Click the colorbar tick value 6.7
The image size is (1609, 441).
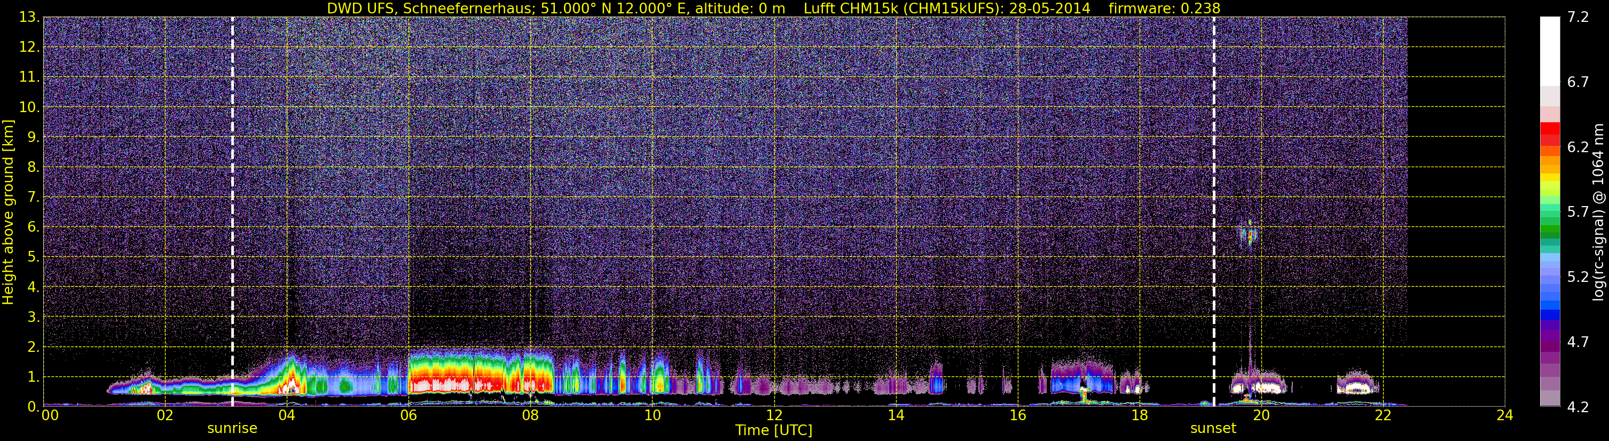tap(1578, 82)
